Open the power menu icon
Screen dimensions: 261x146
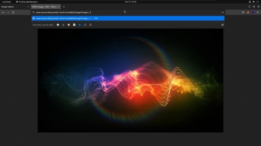(x=257, y=2)
